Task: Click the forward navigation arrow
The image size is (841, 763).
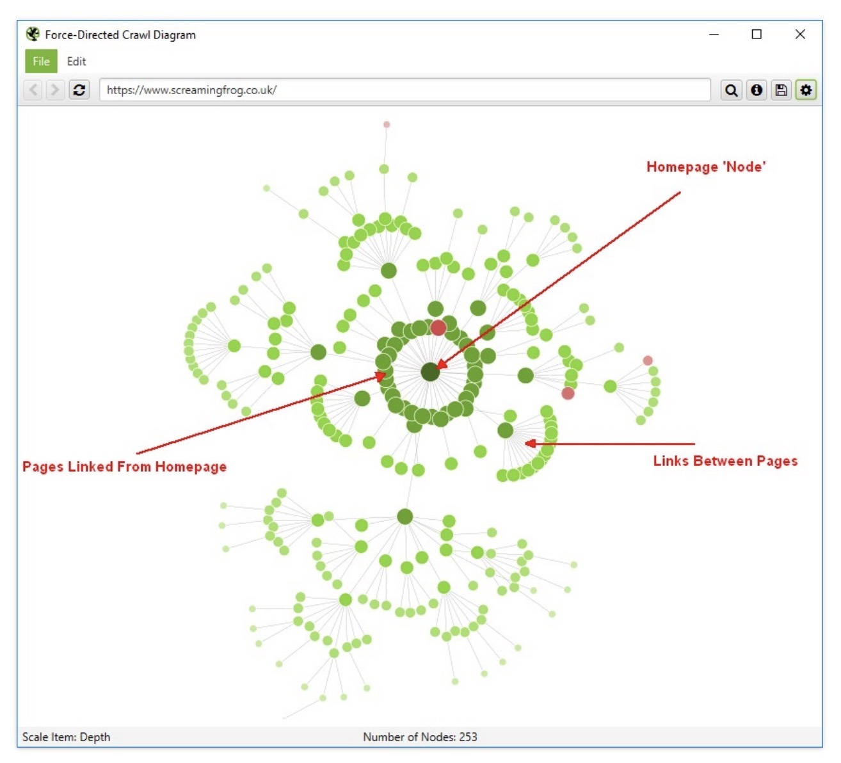Action: pyautogui.click(x=55, y=90)
